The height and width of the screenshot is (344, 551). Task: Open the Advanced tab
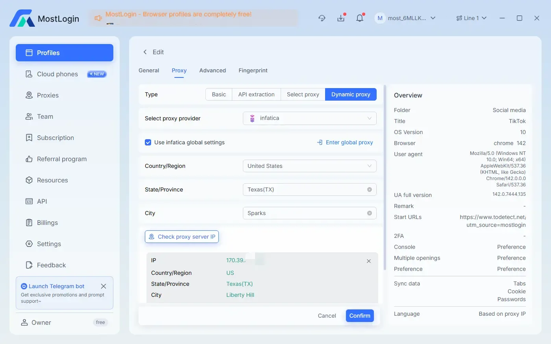click(213, 70)
